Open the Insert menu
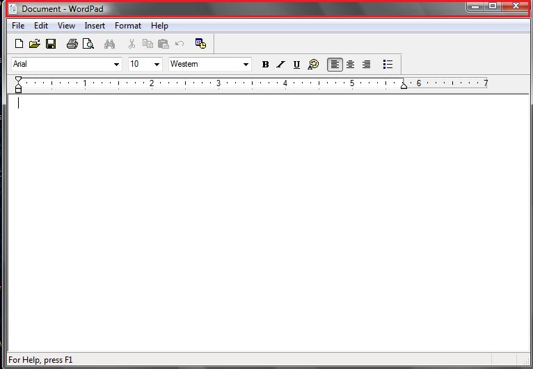The height and width of the screenshot is (369, 533). pos(95,26)
